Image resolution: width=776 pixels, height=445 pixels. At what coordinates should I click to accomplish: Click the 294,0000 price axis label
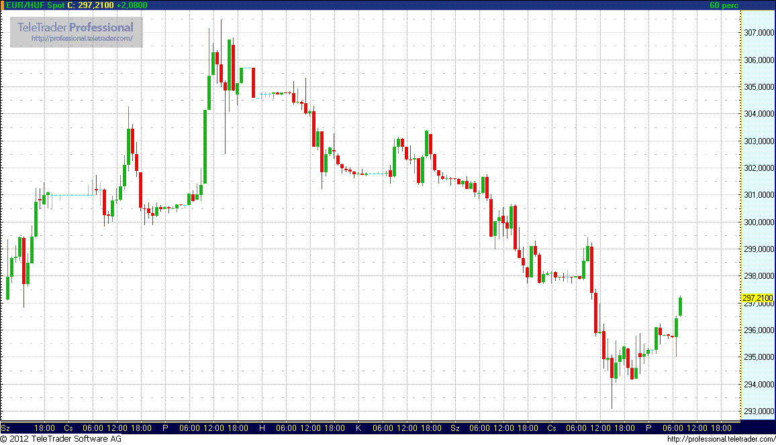(x=759, y=384)
